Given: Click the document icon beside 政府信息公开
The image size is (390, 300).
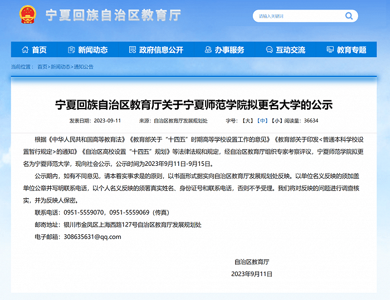Looking at the screenshot, I should coord(133,50).
